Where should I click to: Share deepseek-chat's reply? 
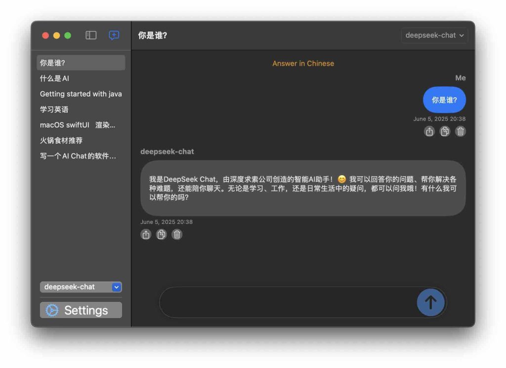point(145,234)
